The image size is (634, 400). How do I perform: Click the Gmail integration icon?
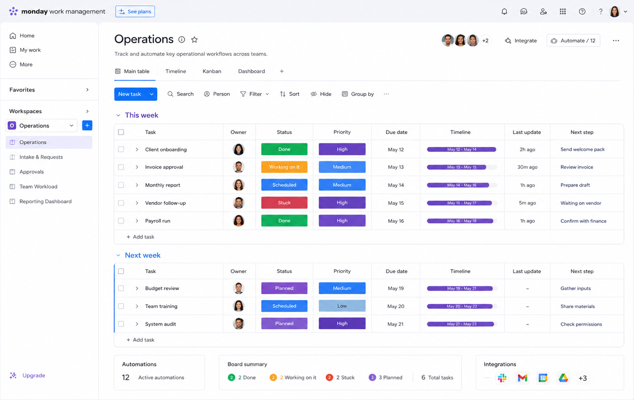pos(522,378)
